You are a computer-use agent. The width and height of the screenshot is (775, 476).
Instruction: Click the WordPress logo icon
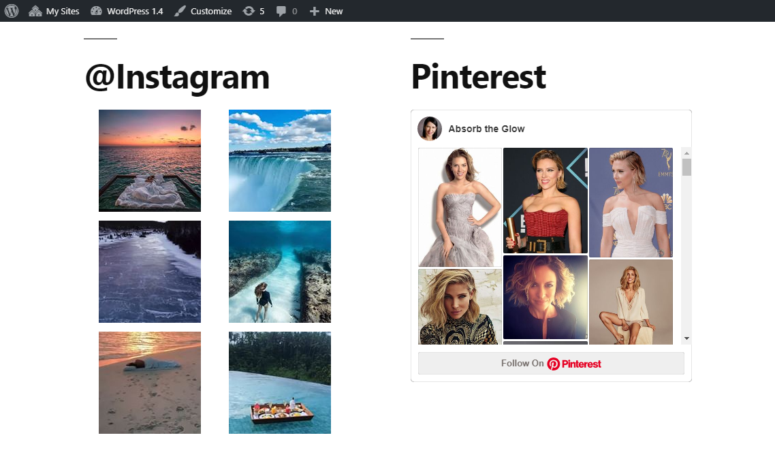click(12, 11)
